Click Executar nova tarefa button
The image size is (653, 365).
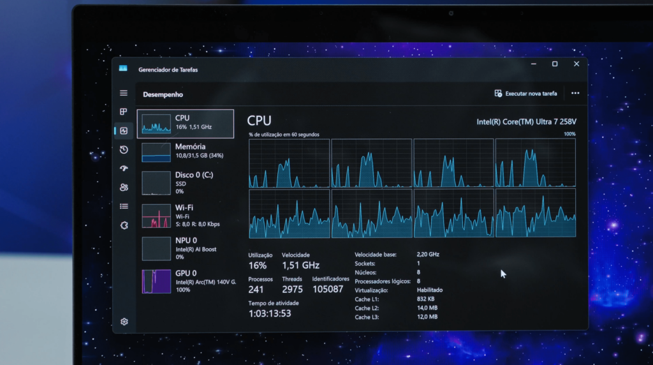tap(525, 93)
